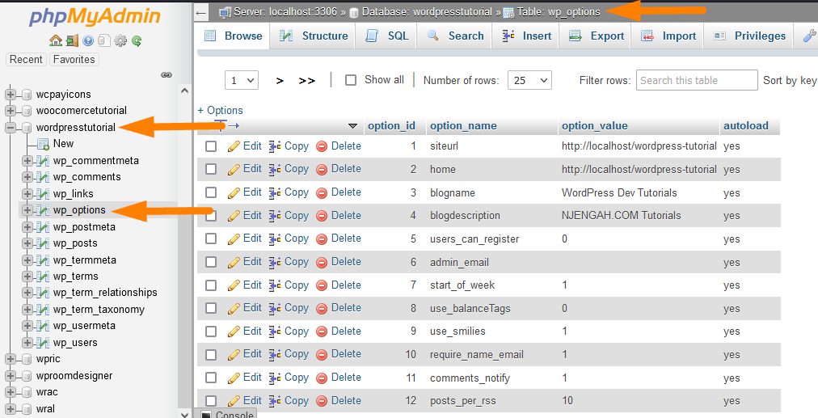Switch to the SQL tab
The height and width of the screenshot is (418, 818).
pos(386,36)
